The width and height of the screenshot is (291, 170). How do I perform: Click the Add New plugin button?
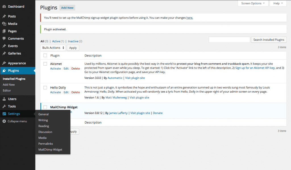pyautogui.click(x=67, y=8)
